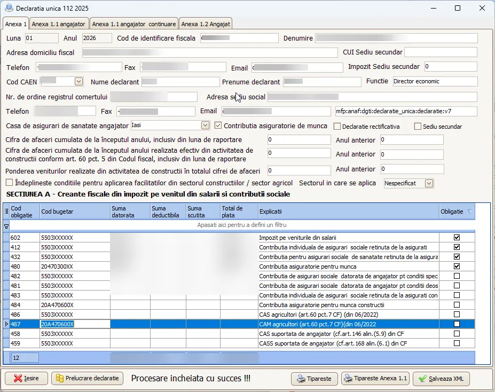
Task: Click Suma datorata column header
Action: 130,211
